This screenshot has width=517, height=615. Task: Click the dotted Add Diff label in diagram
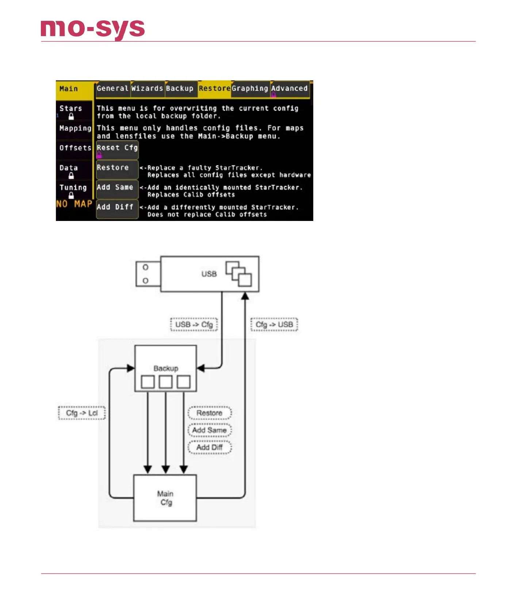tap(210, 447)
